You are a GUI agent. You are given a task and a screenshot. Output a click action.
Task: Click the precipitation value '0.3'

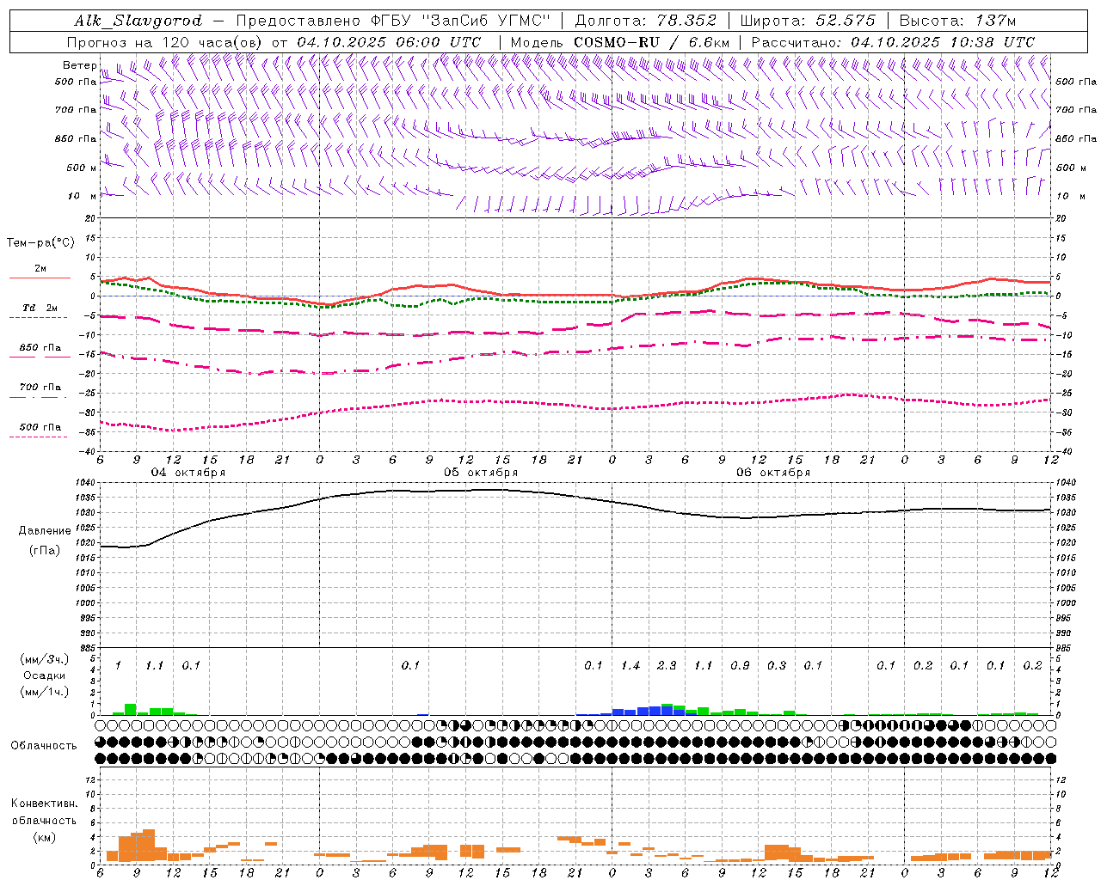click(777, 666)
